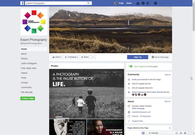Open Photos in the sidebar
Image resolution: width=195 pixels, height=135 pixels.
(x=24, y=58)
